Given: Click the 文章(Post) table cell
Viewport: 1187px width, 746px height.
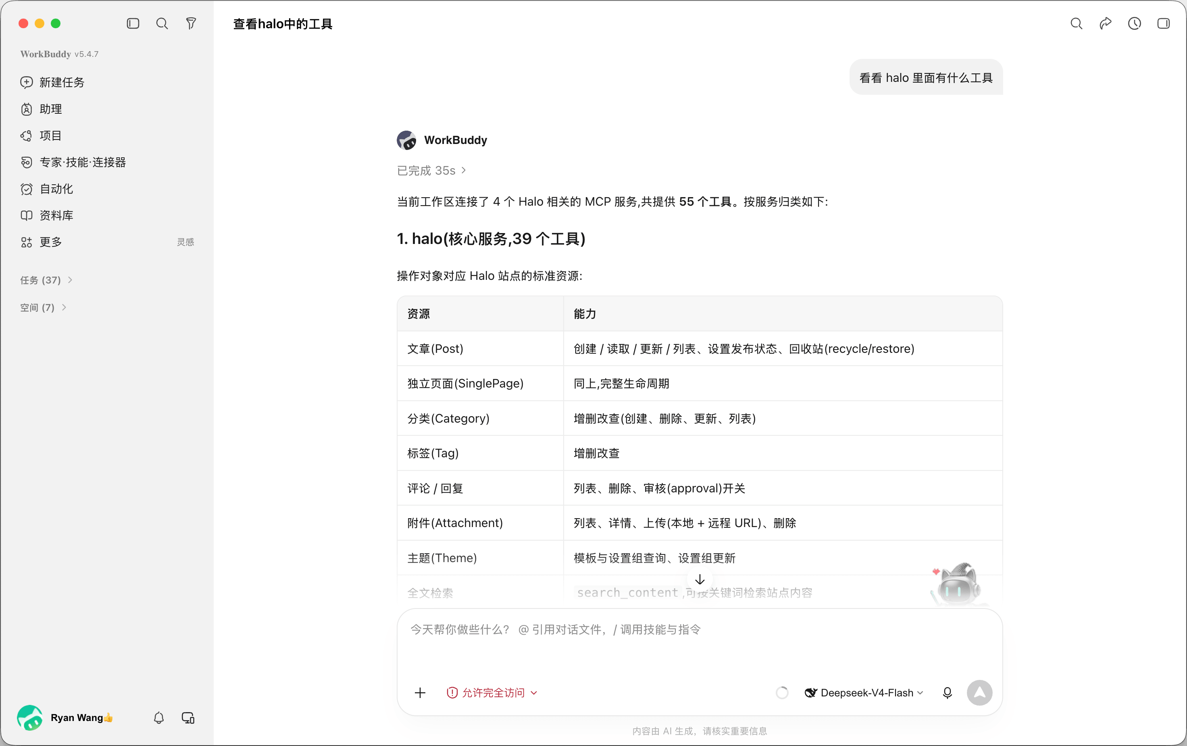Looking at the screenshot, I should point(480,348).
